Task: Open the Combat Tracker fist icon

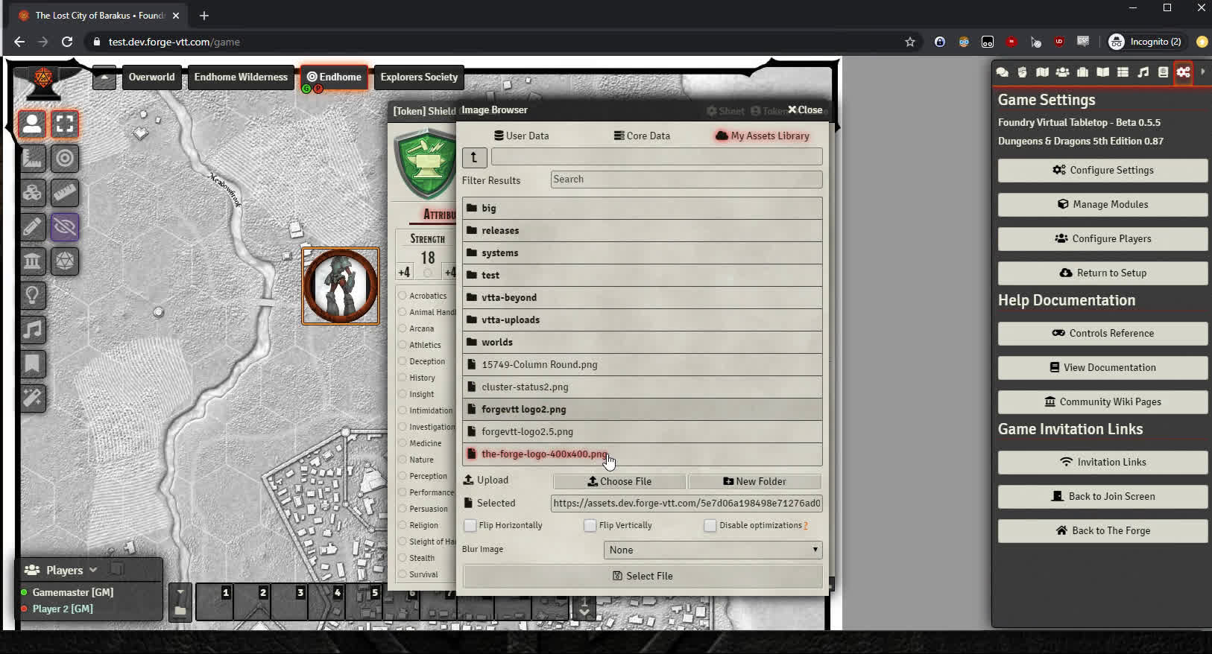Action: (1022, 72)
